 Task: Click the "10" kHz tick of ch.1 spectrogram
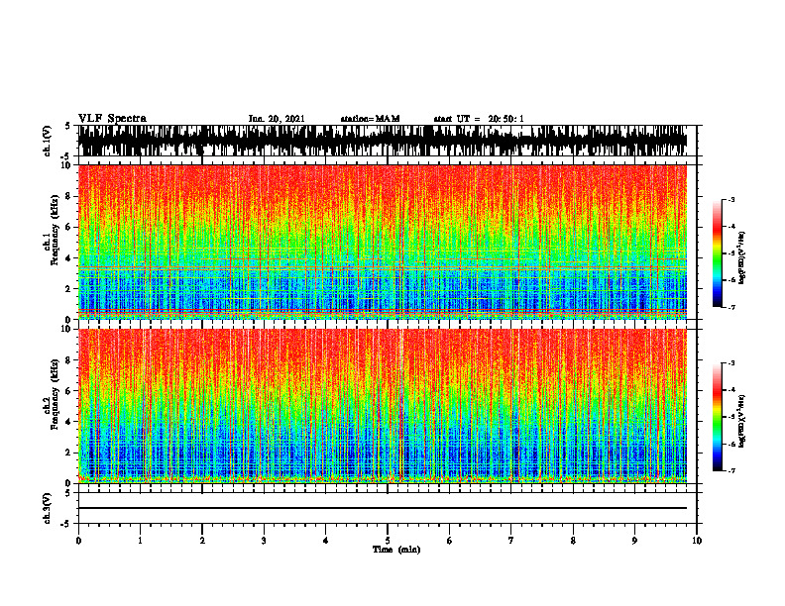(66, 165)
